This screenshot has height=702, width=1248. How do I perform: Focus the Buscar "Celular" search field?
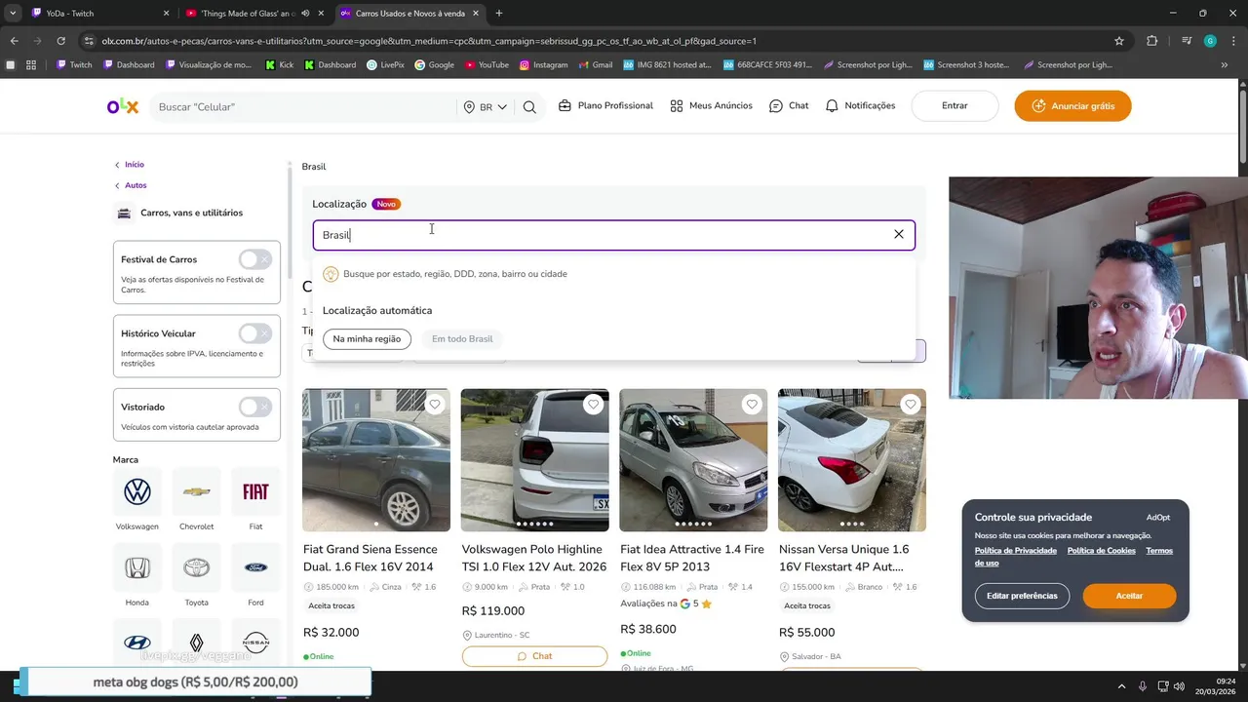click(302, 106)
